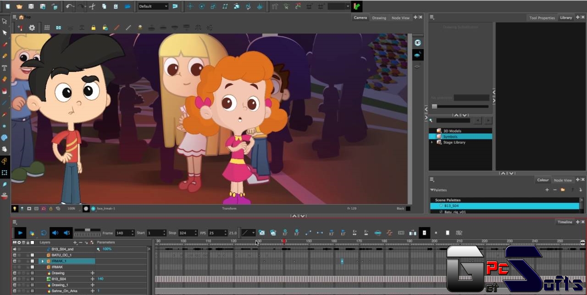Open the Tool Properties tab
The width and height of the screenshot is (587, 295).
(542, 18)
